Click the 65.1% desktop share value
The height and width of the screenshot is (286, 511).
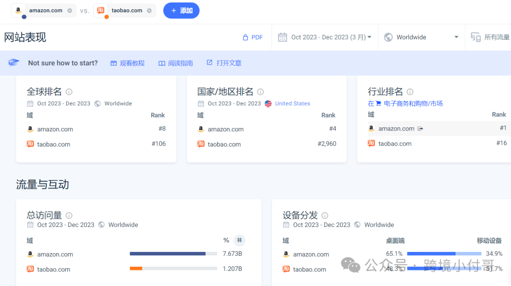coord(394,254)
